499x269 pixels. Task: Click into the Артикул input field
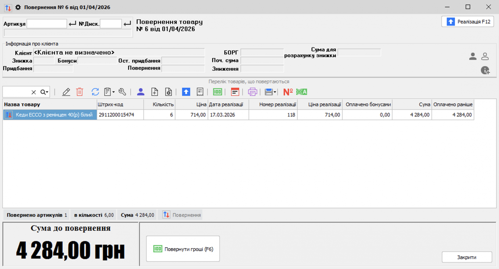(x=47, y=24)
